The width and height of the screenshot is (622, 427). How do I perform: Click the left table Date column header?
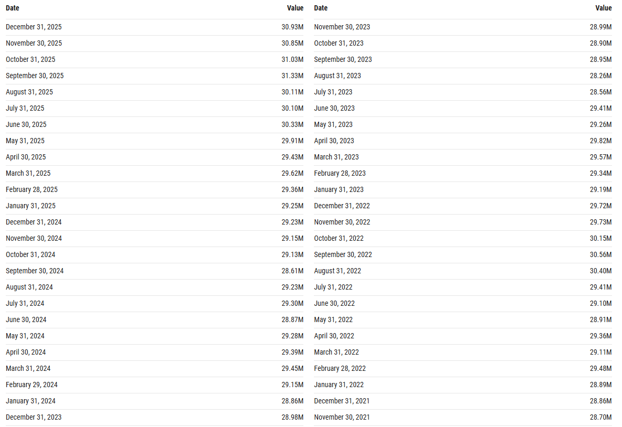[13, 8]
